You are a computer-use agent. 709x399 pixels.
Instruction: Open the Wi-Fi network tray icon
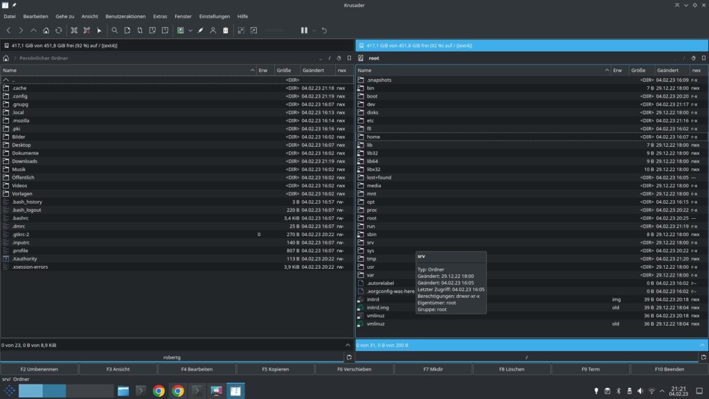[x=652, y=391]
